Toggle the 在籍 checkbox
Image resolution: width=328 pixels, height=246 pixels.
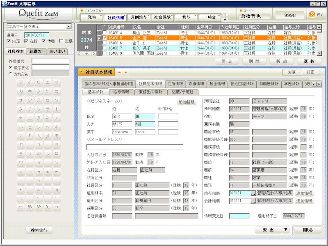[x=26, y=41]
